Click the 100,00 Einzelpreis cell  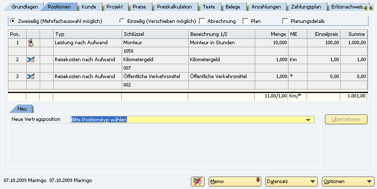pyautogui.click(x=324, y=43)
